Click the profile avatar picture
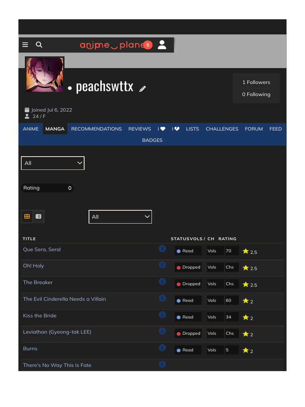Viewport: 305px width, 407px height. click(44, 75)
